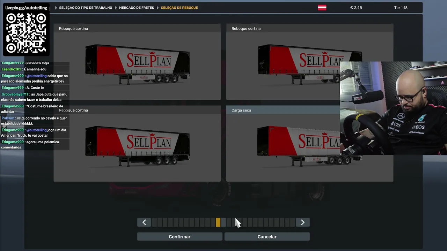Go to the next trailer page arrow
The image size is (447, 251).
[x=303, y=222]
